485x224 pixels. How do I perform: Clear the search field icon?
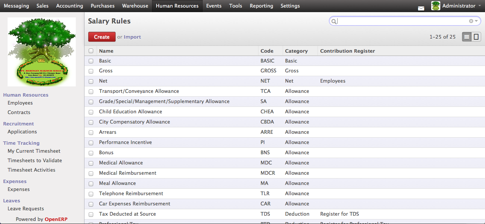(x=471, y=21)
